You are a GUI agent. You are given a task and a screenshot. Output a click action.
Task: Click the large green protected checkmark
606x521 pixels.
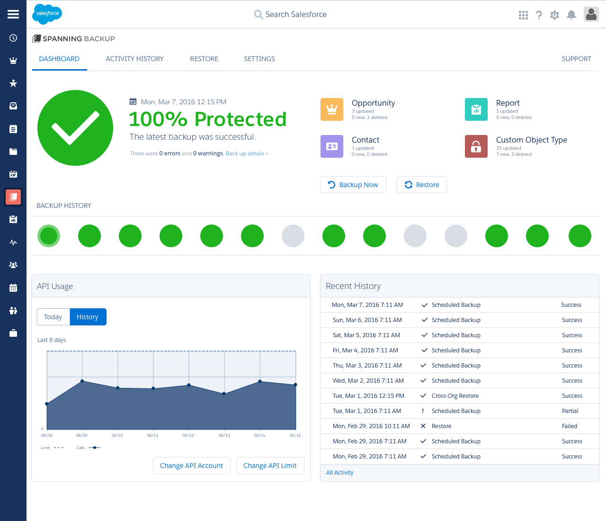[x=75, y=128]
